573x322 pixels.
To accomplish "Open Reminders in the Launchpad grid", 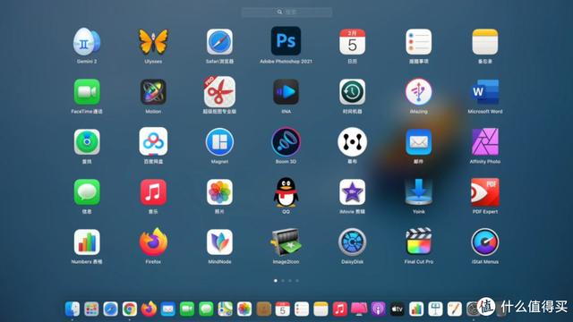I will pyautogui.click(x=418, y=42).
